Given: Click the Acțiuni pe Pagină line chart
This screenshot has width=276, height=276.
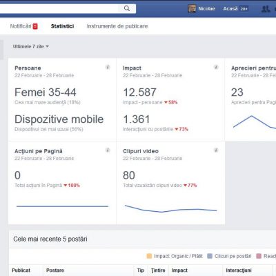Looking at the screenshot, I should click(62, 206).
